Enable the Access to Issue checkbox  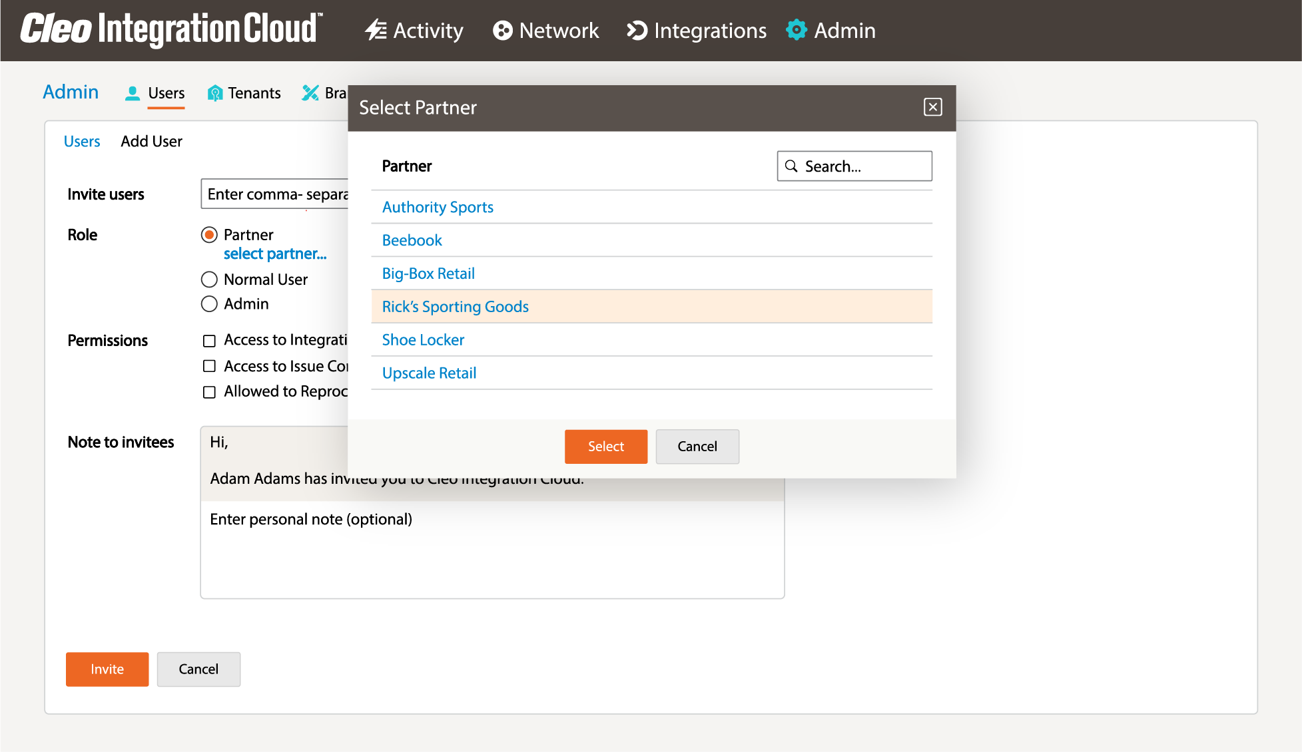pyautogui.click(x=209, y=365)
